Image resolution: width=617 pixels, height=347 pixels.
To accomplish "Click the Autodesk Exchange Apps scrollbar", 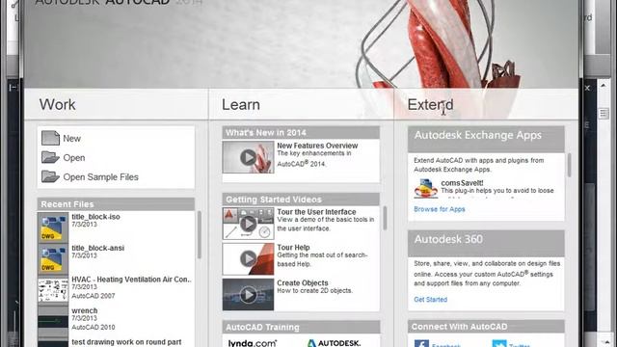I will click(x=569, y=165).
